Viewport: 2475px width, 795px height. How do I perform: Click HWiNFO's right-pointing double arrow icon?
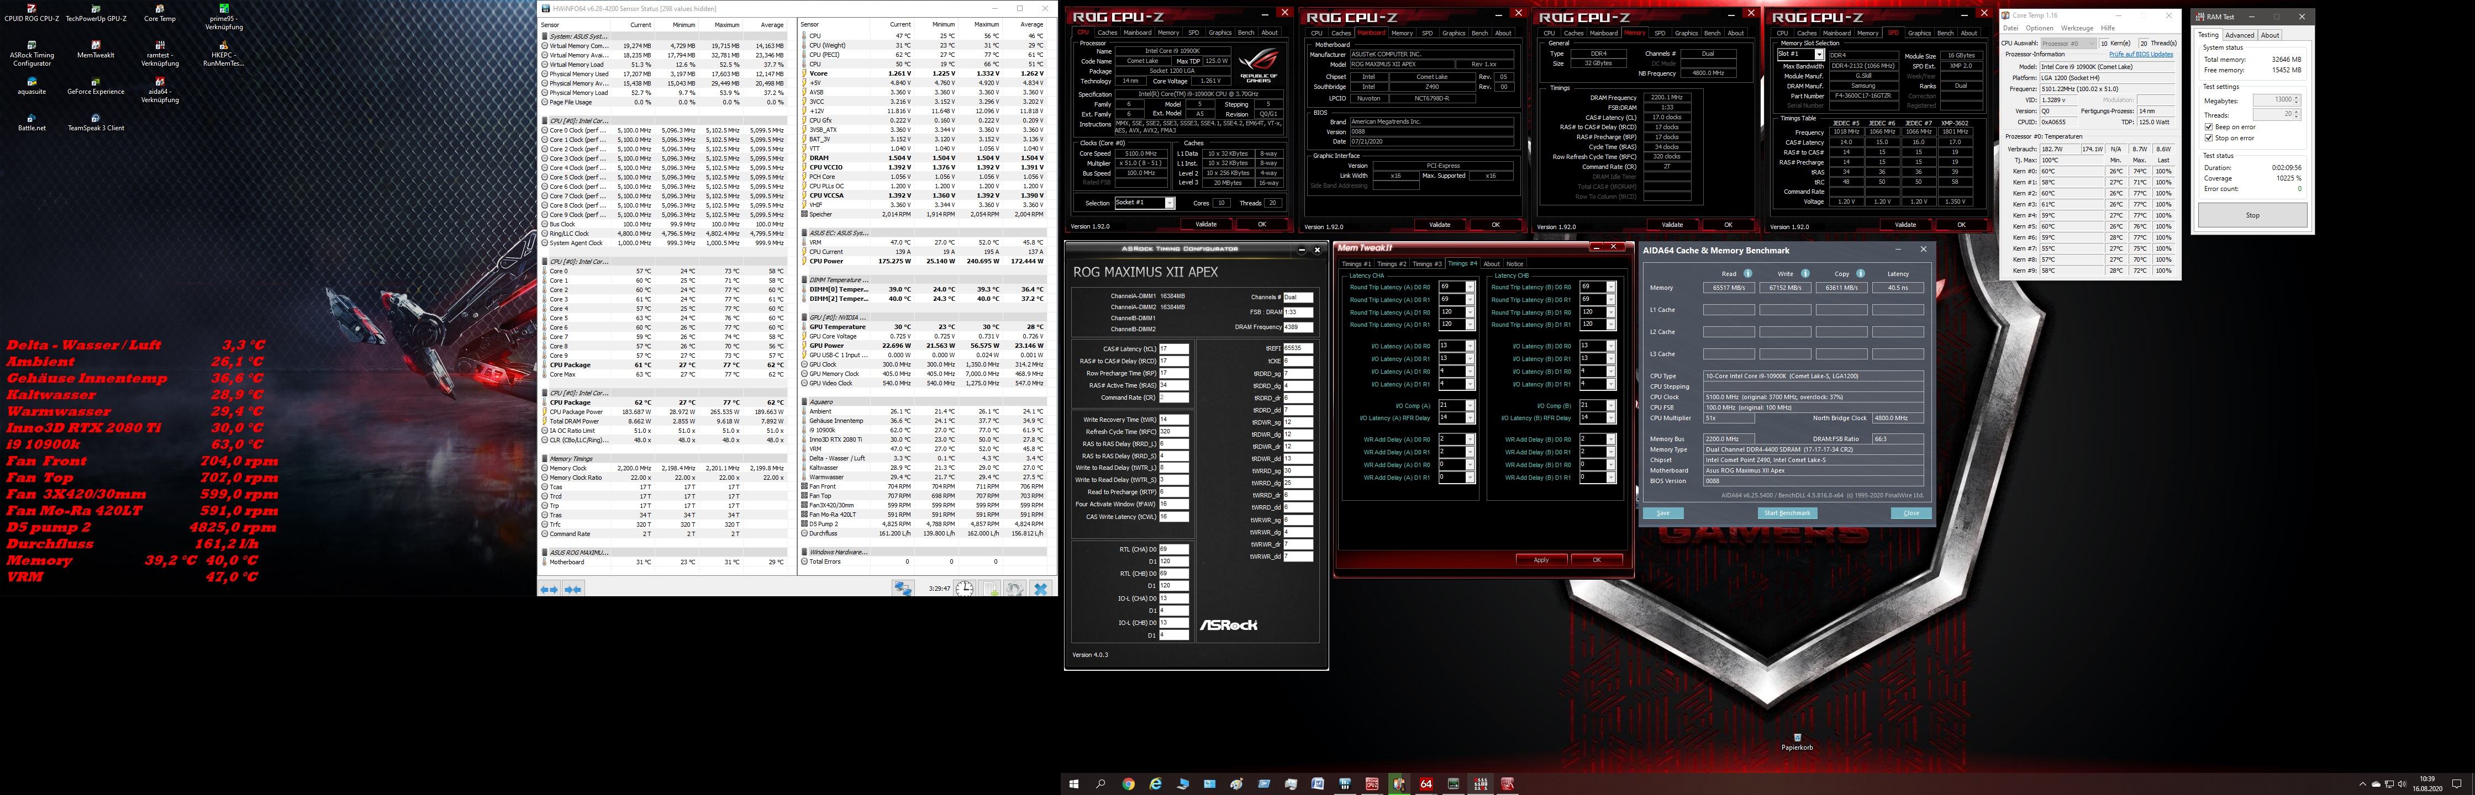(x=573, y=589)
